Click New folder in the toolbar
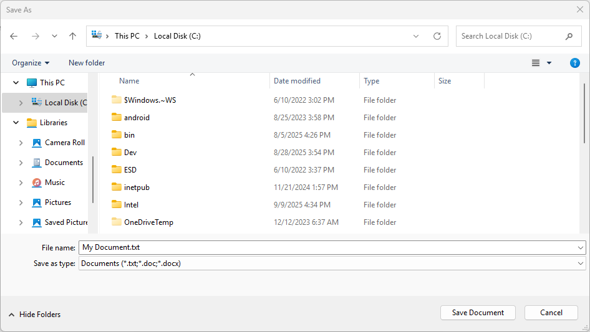590x332 pixels. 87,63
